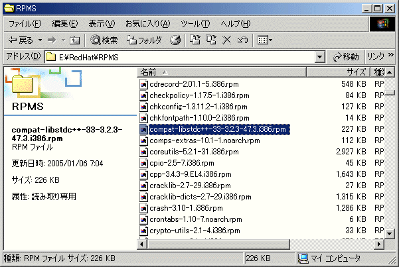The image size is (399, 267).
Task: Open the 検索 search pane
Action: click(x=104, y=40)
